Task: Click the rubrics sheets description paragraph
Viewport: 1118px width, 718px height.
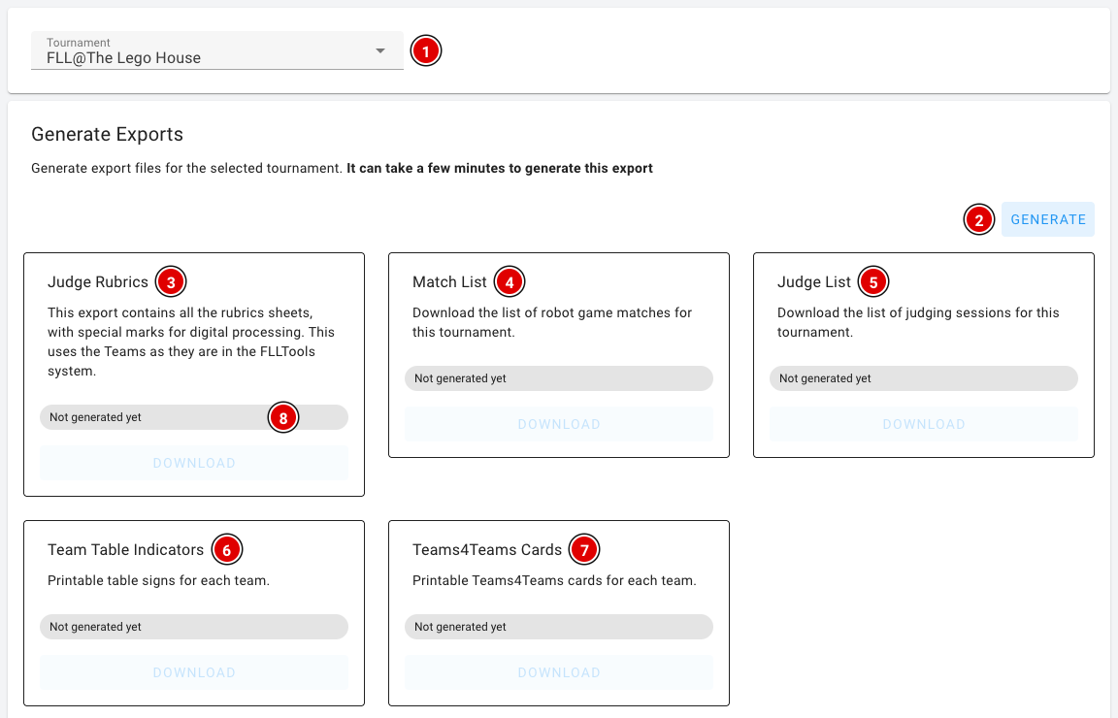Action: pyautogui.click(x=191, y=342)
